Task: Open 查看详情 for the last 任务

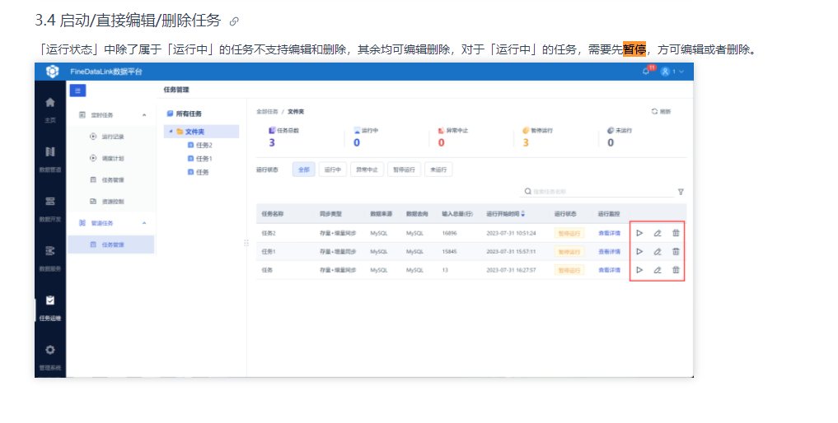Action: coord(609,270)
